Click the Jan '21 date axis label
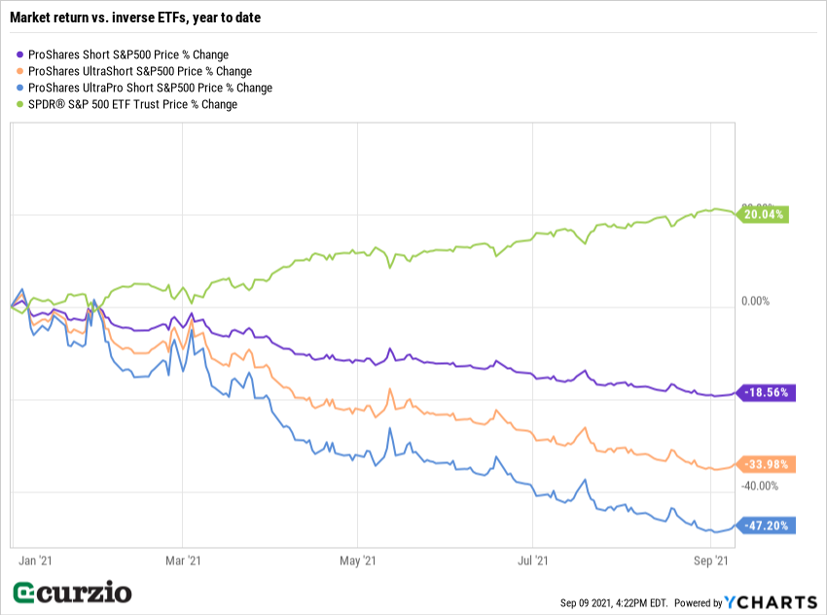 (x=35, y=561)
